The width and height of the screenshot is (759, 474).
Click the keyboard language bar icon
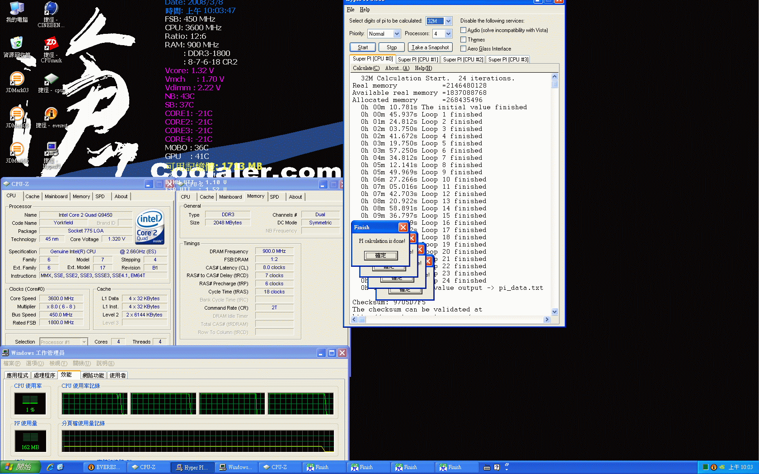[x=487, y=467]
